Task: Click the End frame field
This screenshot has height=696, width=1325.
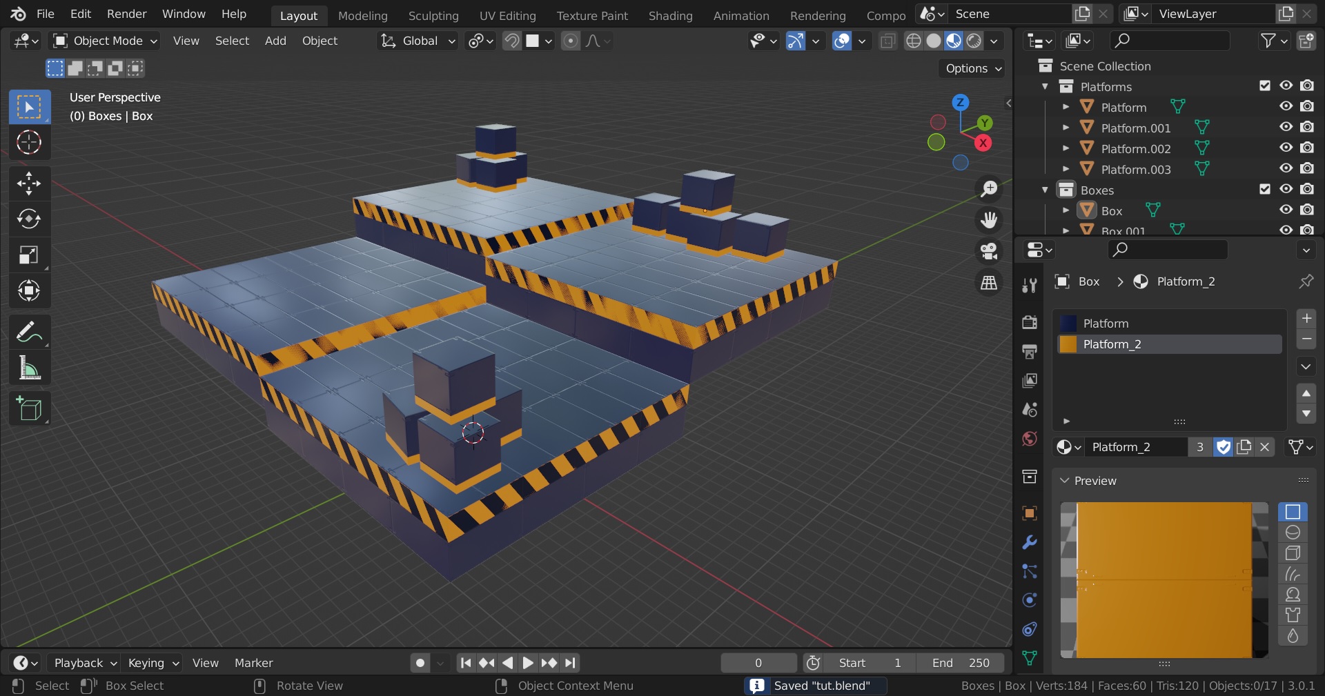Action: tap(960, 663)
